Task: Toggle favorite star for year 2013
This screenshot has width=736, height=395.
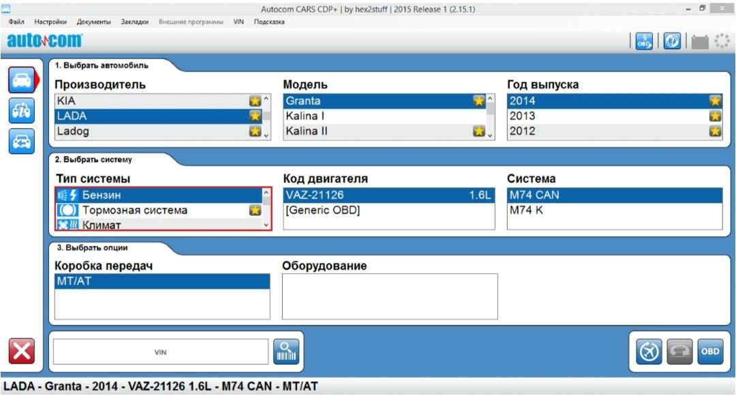Action: 715,116
